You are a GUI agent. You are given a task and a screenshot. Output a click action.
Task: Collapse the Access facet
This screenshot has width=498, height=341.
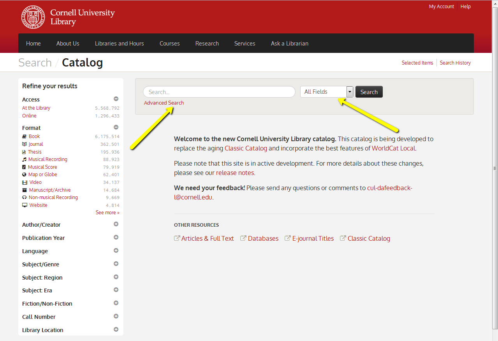tap(116, 99)
